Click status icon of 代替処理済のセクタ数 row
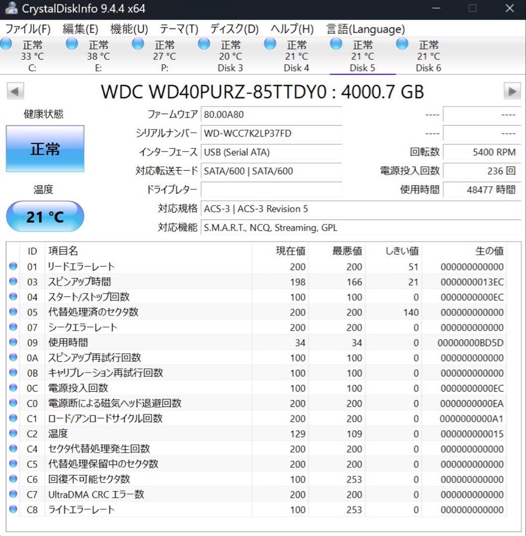 13,311
